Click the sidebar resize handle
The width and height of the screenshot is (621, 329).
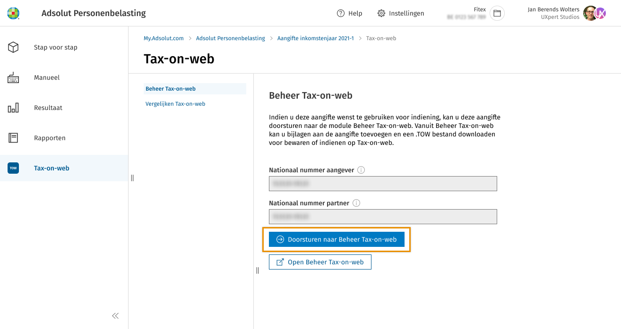point(132,178)
